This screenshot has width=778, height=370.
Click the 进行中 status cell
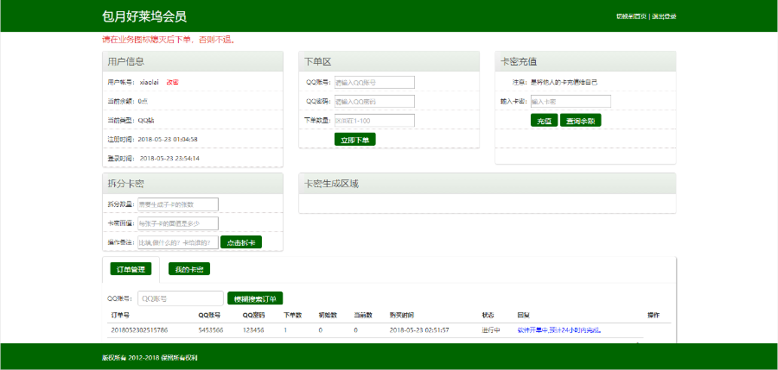click(x=490, y=330)
